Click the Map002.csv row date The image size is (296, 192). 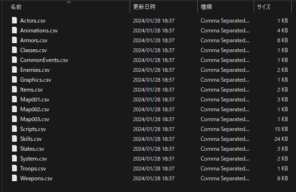pos(154,109)
